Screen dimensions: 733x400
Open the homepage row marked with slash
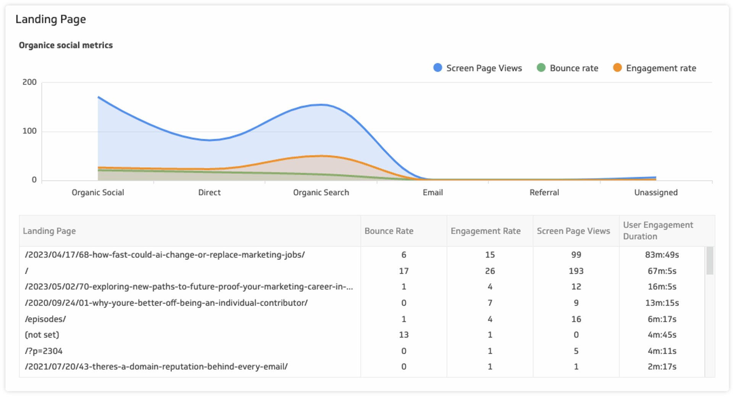pos(27,271)
